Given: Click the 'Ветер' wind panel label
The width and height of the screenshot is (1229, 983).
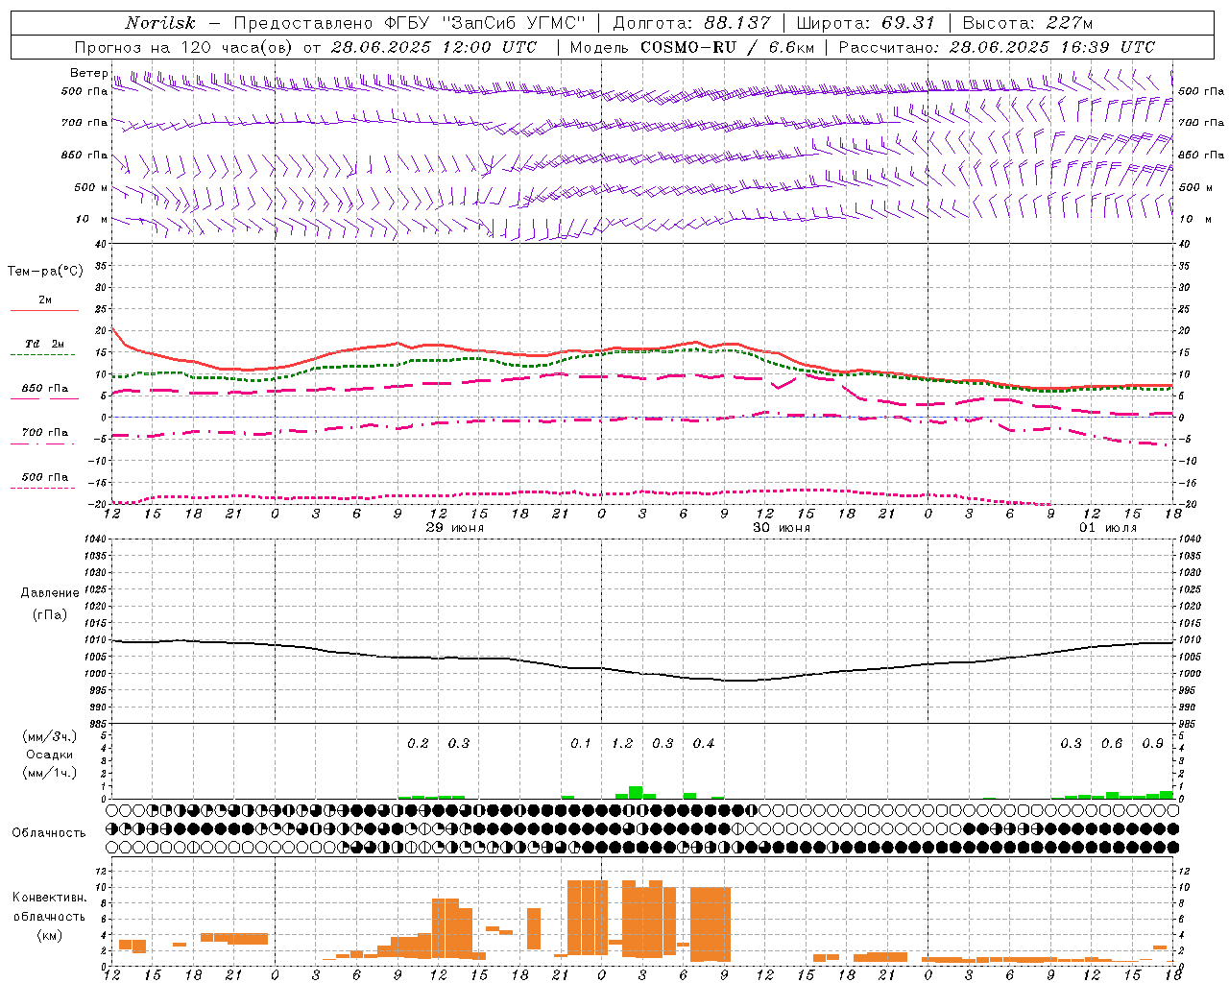Looking at the screenshot, I should coord(88,73).
